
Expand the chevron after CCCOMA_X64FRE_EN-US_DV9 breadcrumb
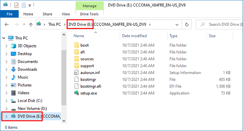(150, 24)
